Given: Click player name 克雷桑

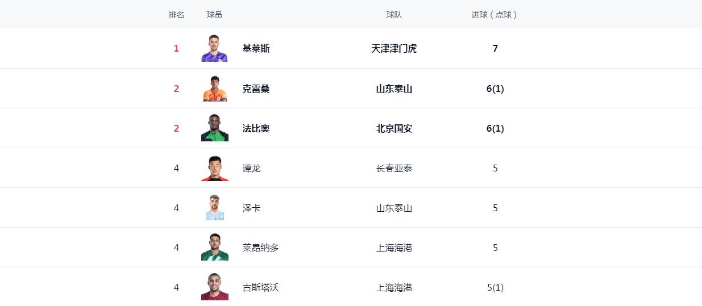Looking at the screenshot, I should (256, 89).
